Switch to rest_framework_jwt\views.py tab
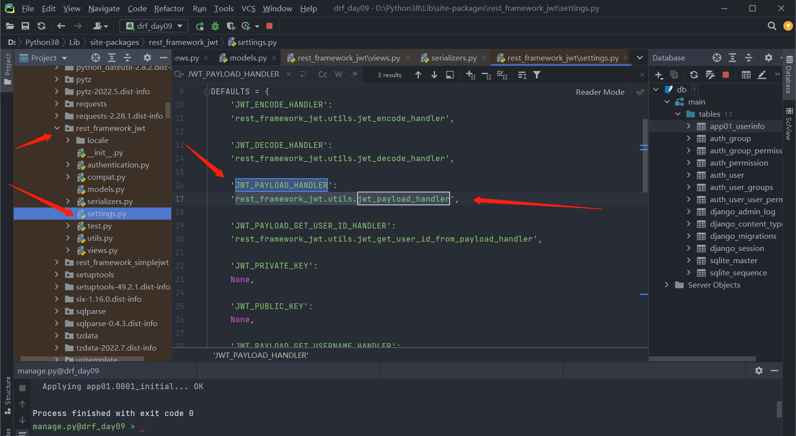Viewport: 796px width, 436px height. [348, 58]
